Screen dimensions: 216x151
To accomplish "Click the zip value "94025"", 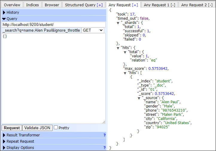I will point(162,127).
